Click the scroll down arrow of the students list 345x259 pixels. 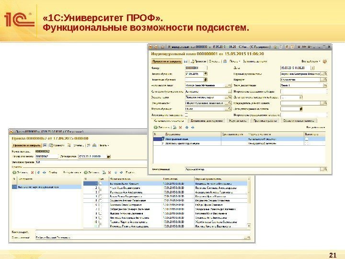pos(249,226)
